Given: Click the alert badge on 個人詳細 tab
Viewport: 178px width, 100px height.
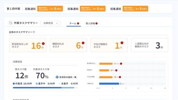Looking at the screenshot, I should [96, 23].
